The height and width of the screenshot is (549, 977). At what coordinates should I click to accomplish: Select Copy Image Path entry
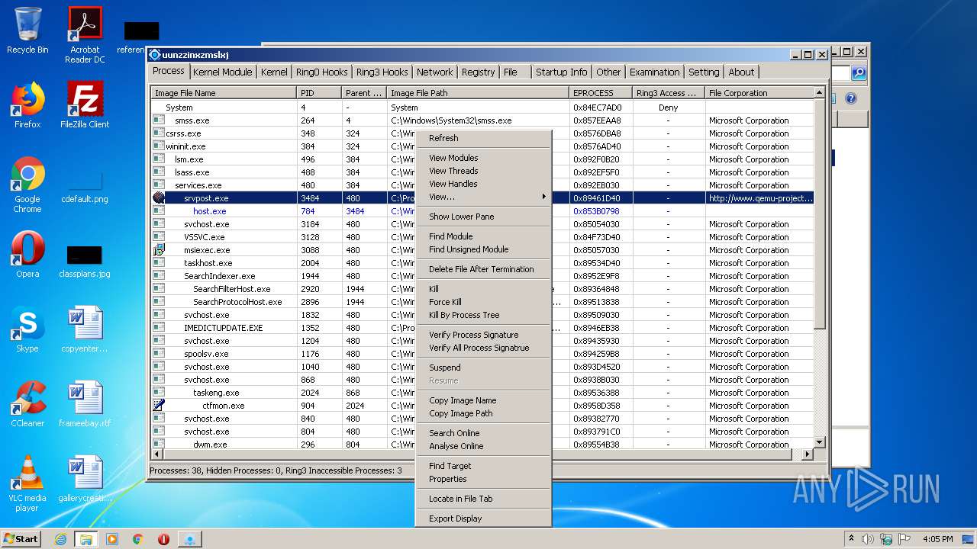pyautogui.click(x=483, y=413)
